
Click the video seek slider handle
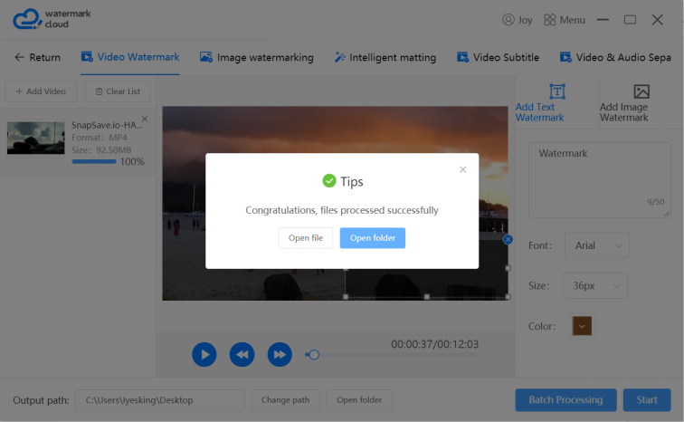pos(314,355)
